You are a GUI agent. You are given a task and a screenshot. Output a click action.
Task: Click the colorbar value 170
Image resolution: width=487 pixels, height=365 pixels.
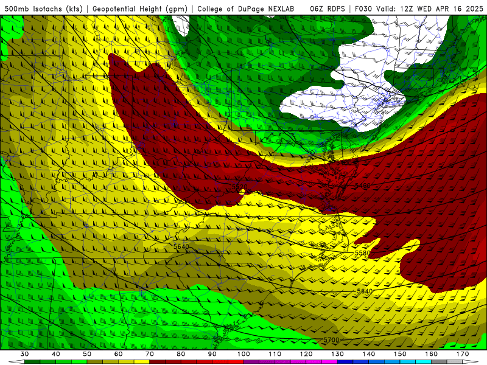[x=463, y=354]
